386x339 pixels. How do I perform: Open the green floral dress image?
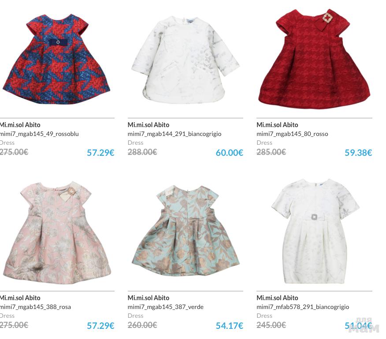pyautogui.click(x=186, y=231)
